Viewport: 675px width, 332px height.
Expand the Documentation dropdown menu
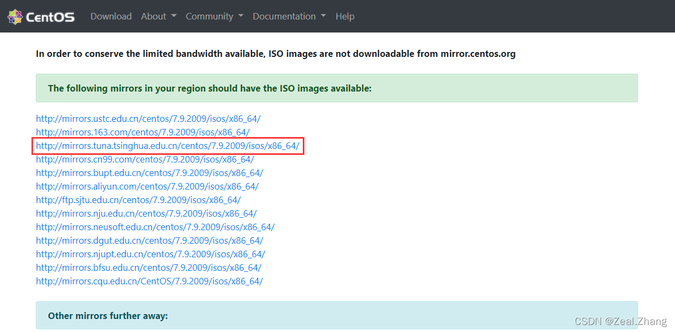click(x=289, y=16)
